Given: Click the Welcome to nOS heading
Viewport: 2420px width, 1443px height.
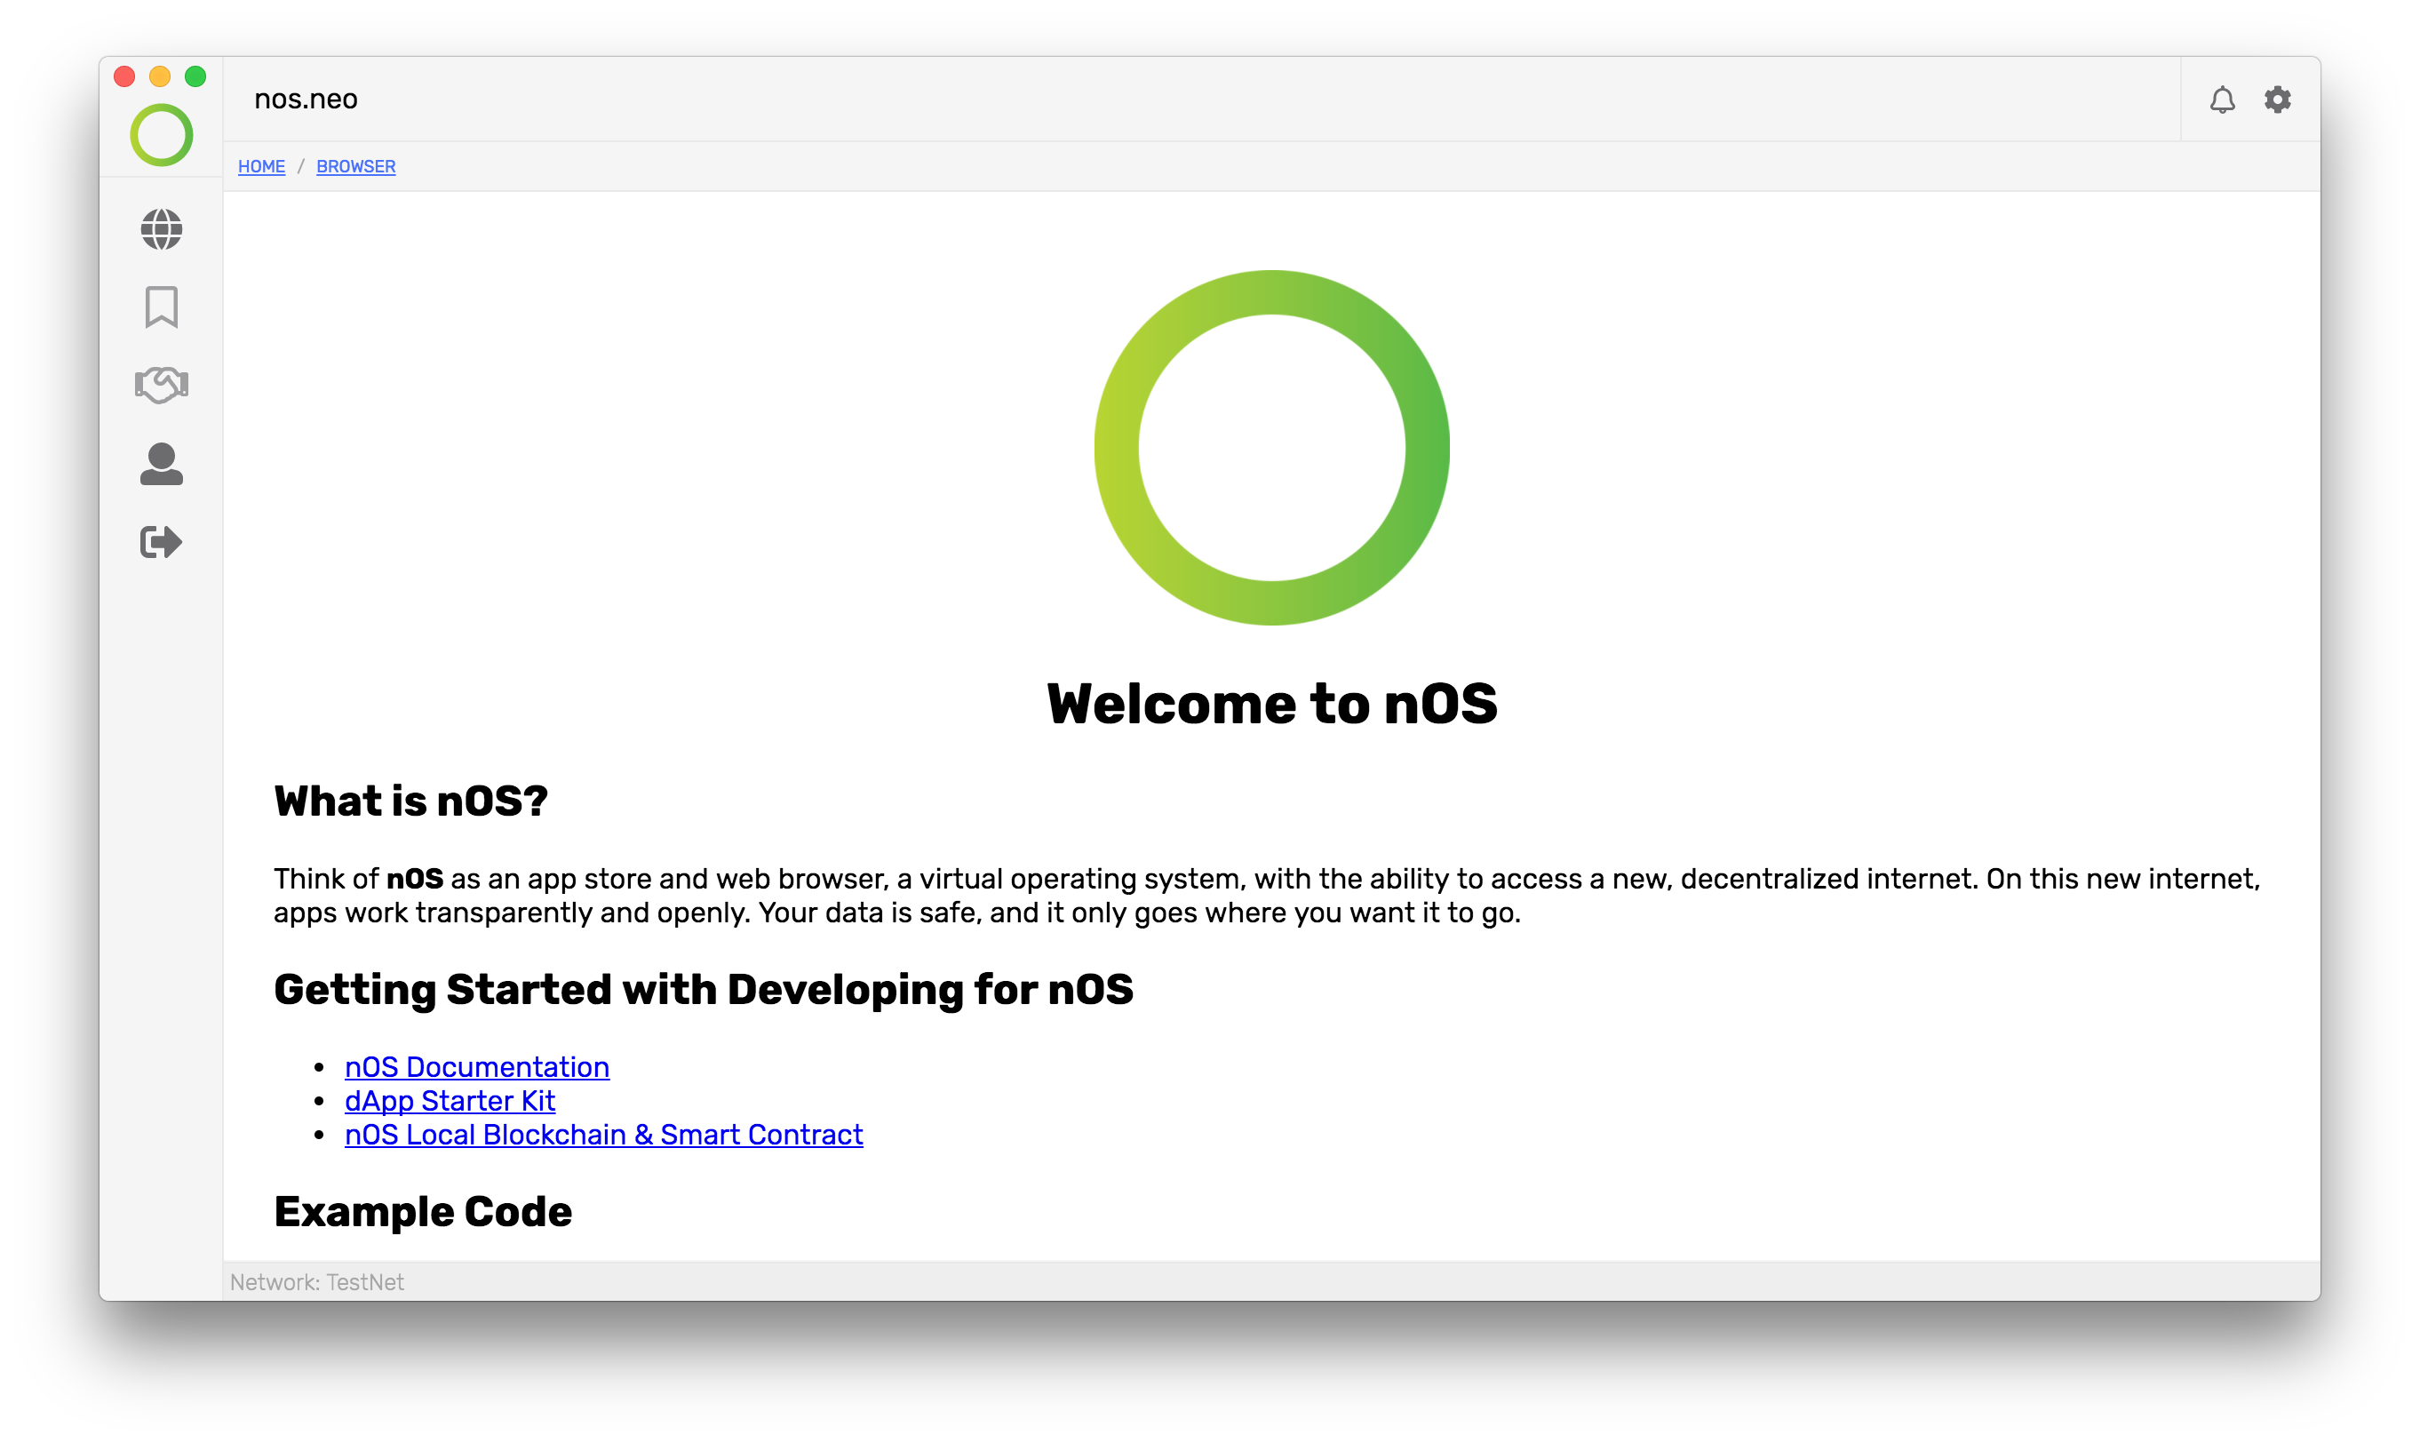Looking at the screenshot, I should click(x=1270, y=703).
